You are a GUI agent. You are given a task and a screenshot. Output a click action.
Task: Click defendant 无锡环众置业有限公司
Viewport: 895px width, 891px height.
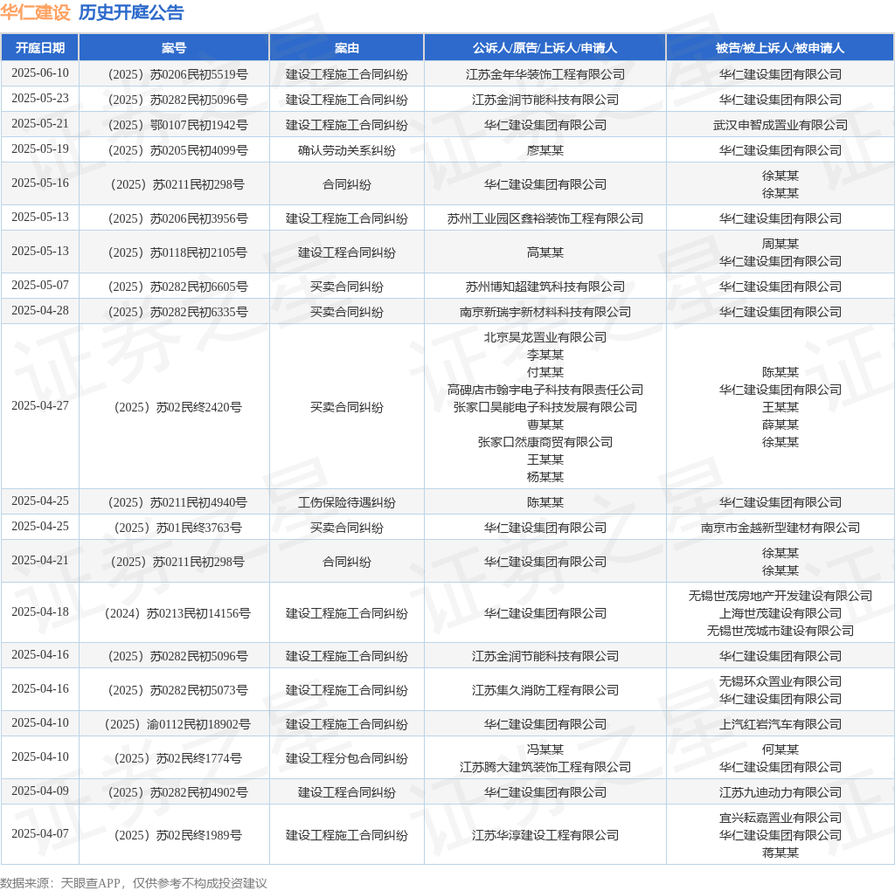click(780, 681)
